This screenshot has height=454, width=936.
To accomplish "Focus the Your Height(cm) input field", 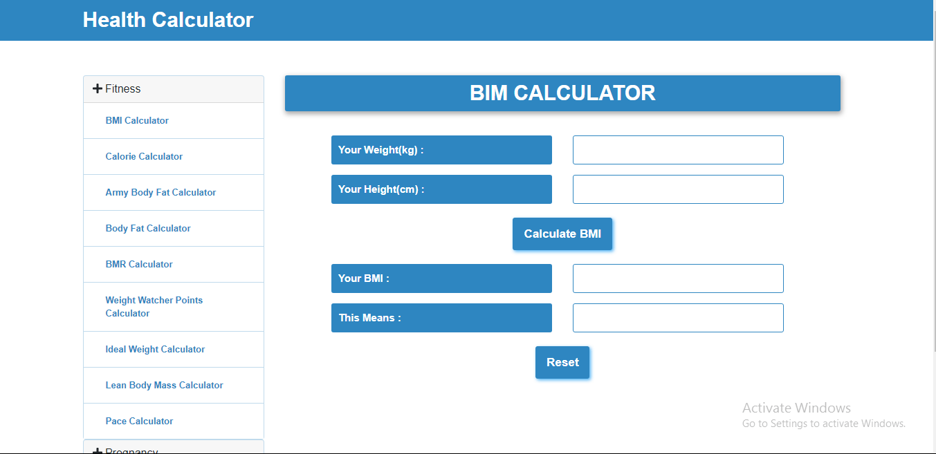I will 678,189.
